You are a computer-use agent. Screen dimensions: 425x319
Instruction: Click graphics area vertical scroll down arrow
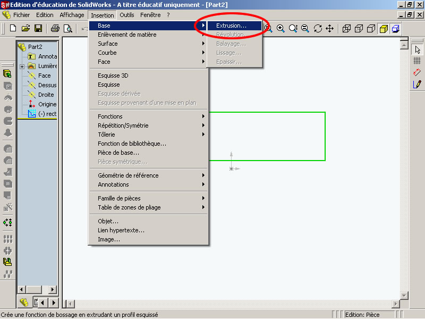tap(404, 296)
